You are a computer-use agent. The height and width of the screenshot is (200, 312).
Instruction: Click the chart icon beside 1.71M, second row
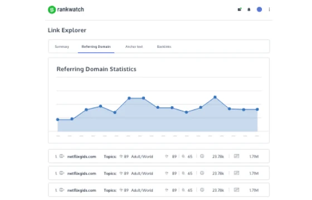pos(236,173)
